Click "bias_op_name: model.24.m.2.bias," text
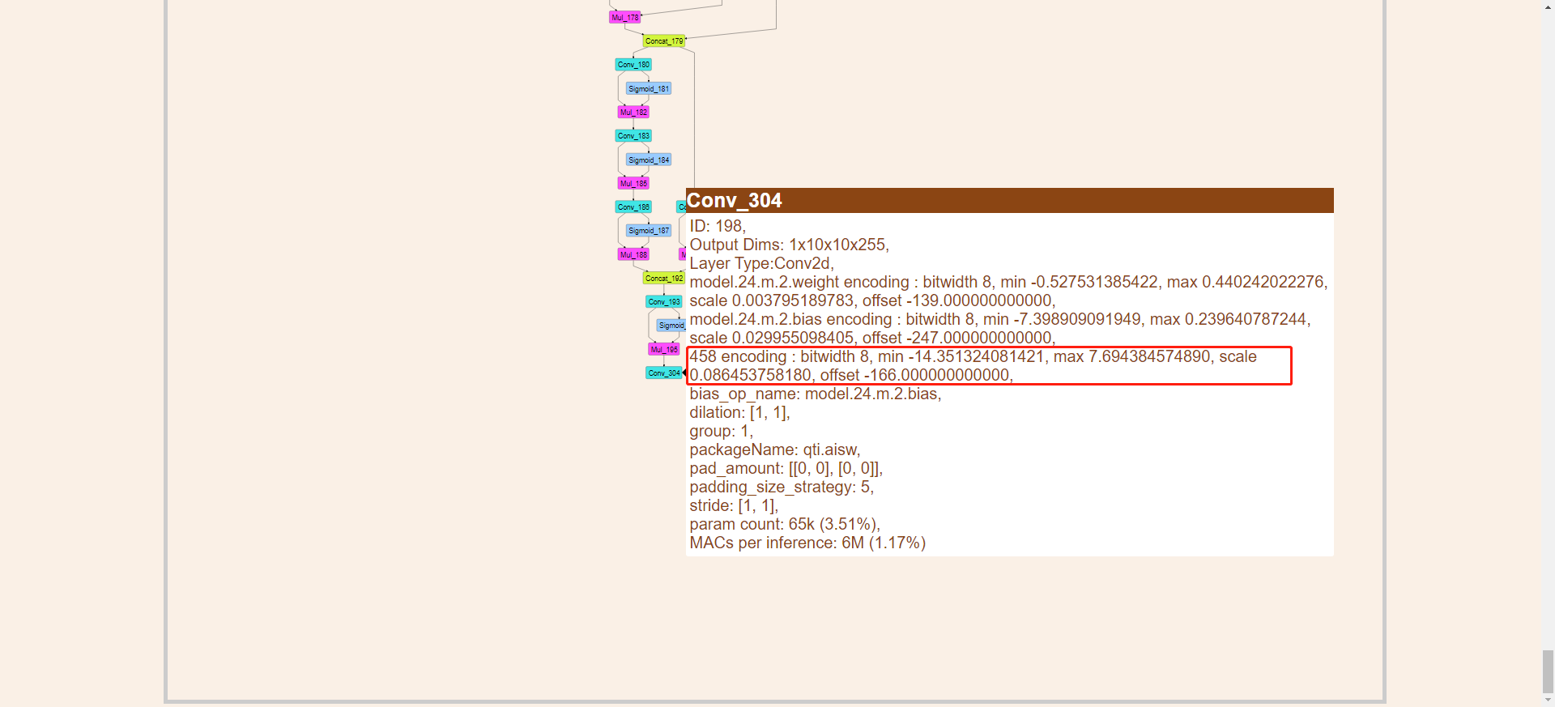The image size is (1555, 707). (816, 394)
